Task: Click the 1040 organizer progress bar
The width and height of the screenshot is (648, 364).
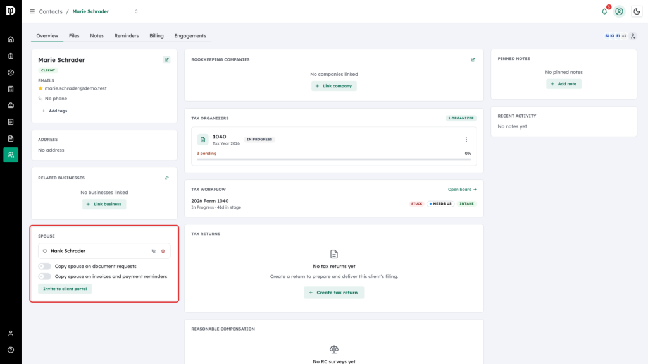Action: tap(334, 159)
